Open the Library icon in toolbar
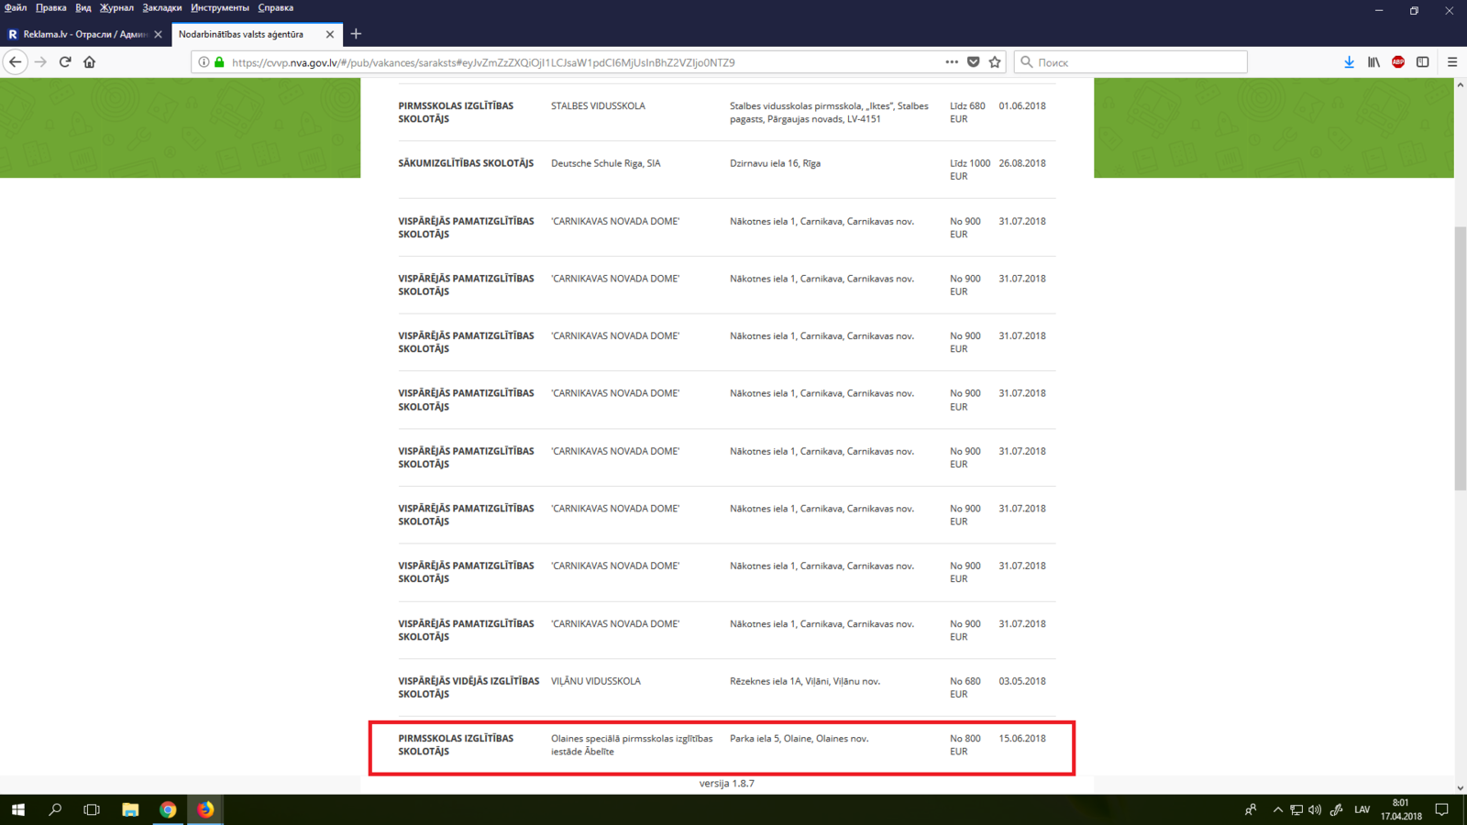1467x825 pixels. tap(1373, 62)
